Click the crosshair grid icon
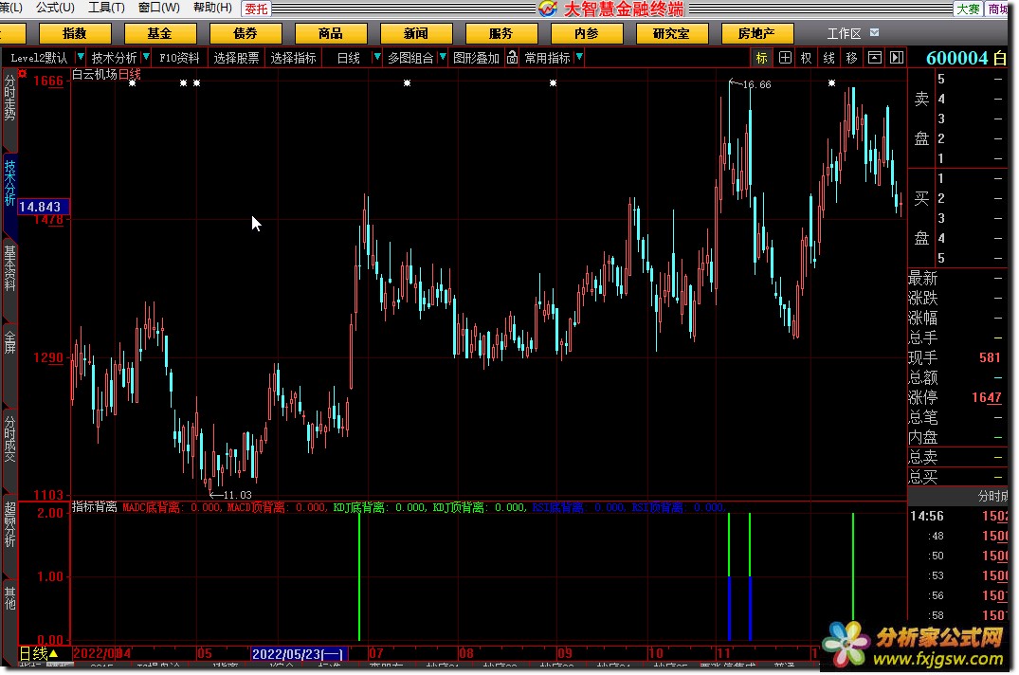 [785, 58]
